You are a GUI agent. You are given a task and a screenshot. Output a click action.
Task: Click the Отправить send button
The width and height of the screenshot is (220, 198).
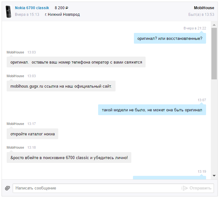click(200, 188)
